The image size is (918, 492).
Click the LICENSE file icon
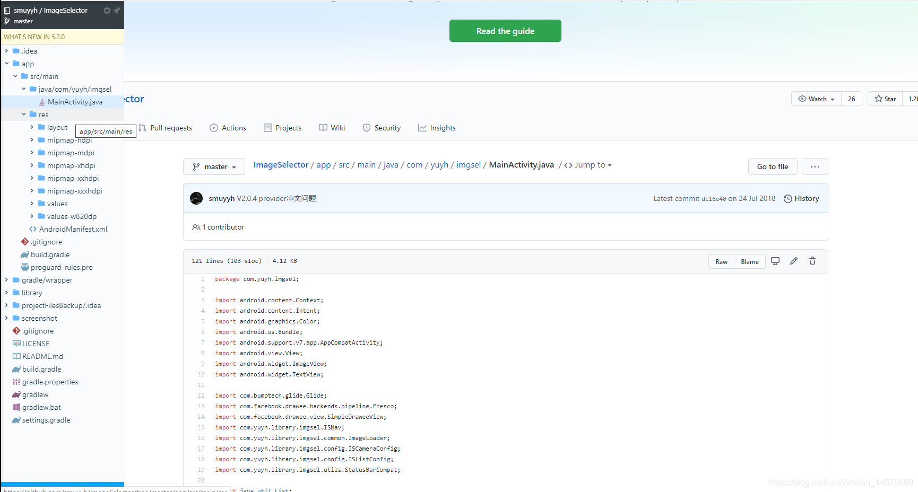pyautogui.click(x=16, y=344)
